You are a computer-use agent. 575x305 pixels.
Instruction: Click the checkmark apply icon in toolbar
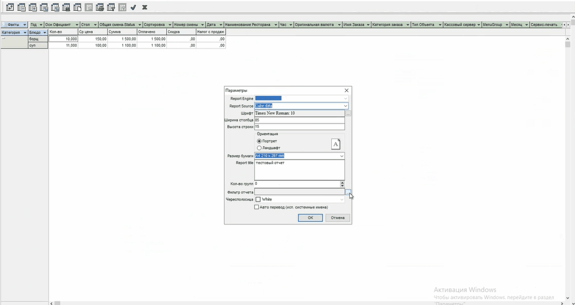133,7
